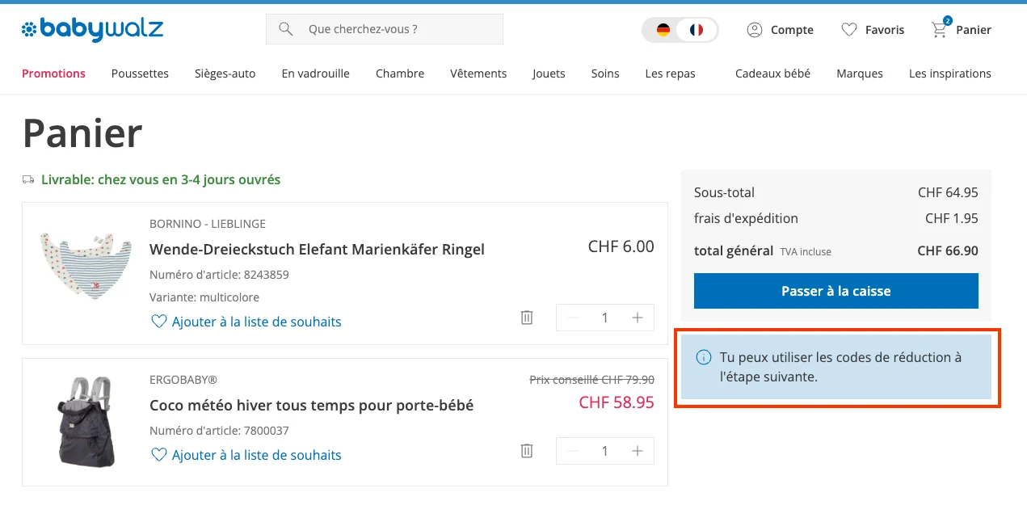Click the search magnifier icon
The width and height of the screenshot is (1027, 522).
[x=285, y=28]
